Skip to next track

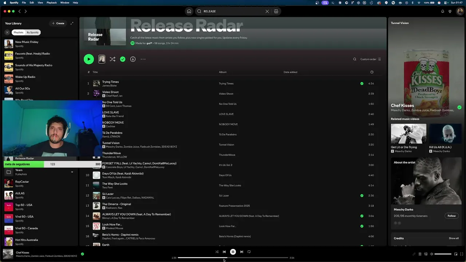pos(242,252)
